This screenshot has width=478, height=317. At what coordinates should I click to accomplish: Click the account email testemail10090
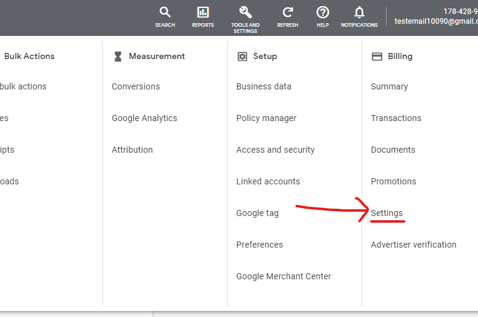[436, 21]
